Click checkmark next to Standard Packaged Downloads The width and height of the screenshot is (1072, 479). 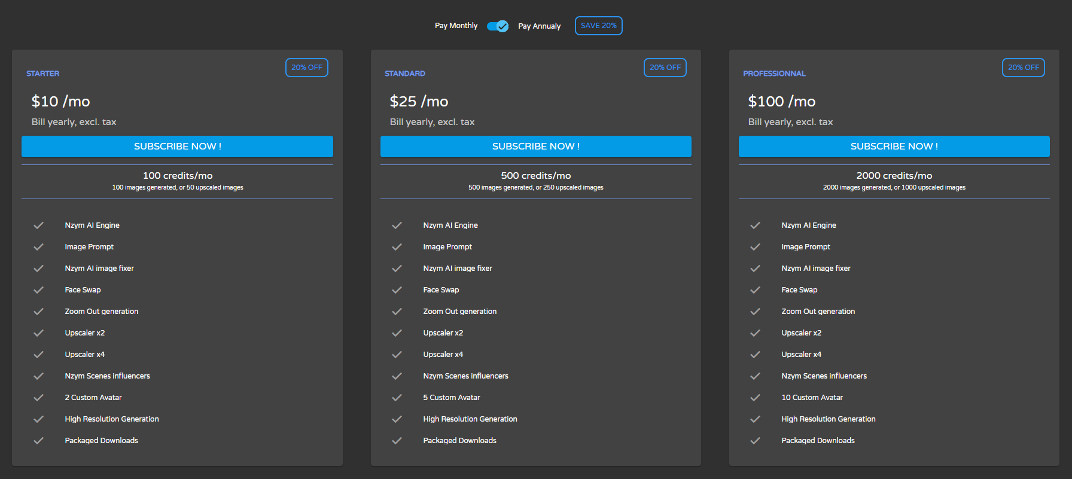click(397, 441)
